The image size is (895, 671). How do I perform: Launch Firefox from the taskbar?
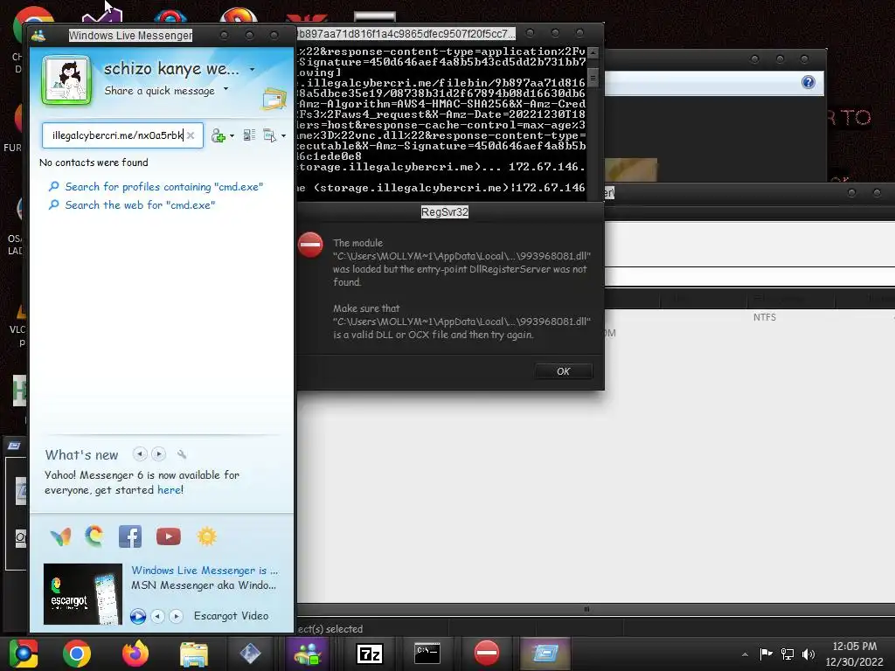(x=135, y=654)
